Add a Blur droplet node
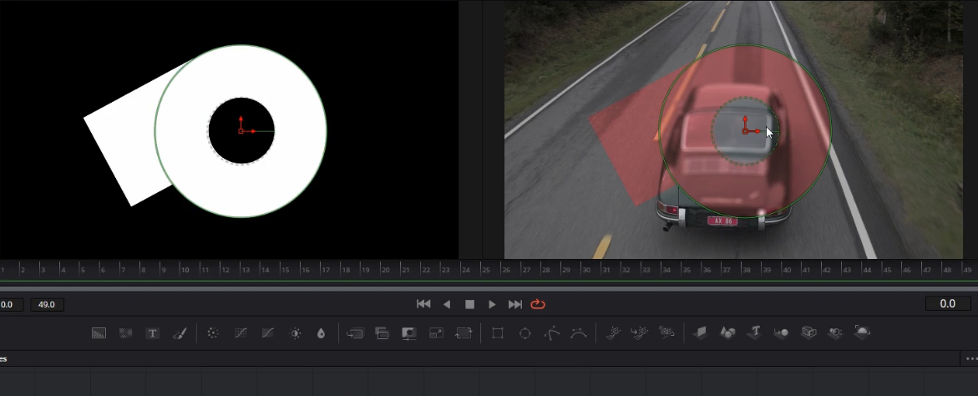 tap(321, 333)
